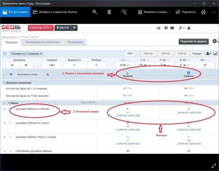Click the Подсказки по разделу button
This screenshot has height=171, width=219.
pyautogui.click(x=193, y=42)
